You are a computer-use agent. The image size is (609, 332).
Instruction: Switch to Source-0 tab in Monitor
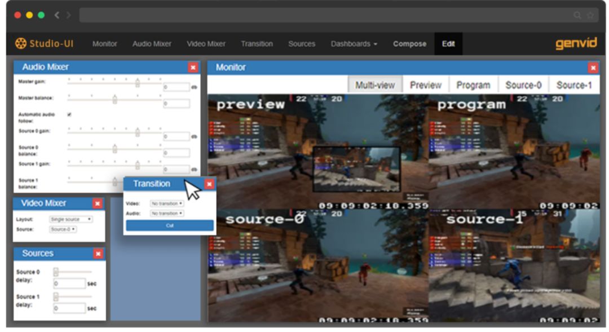coord(523,85)
